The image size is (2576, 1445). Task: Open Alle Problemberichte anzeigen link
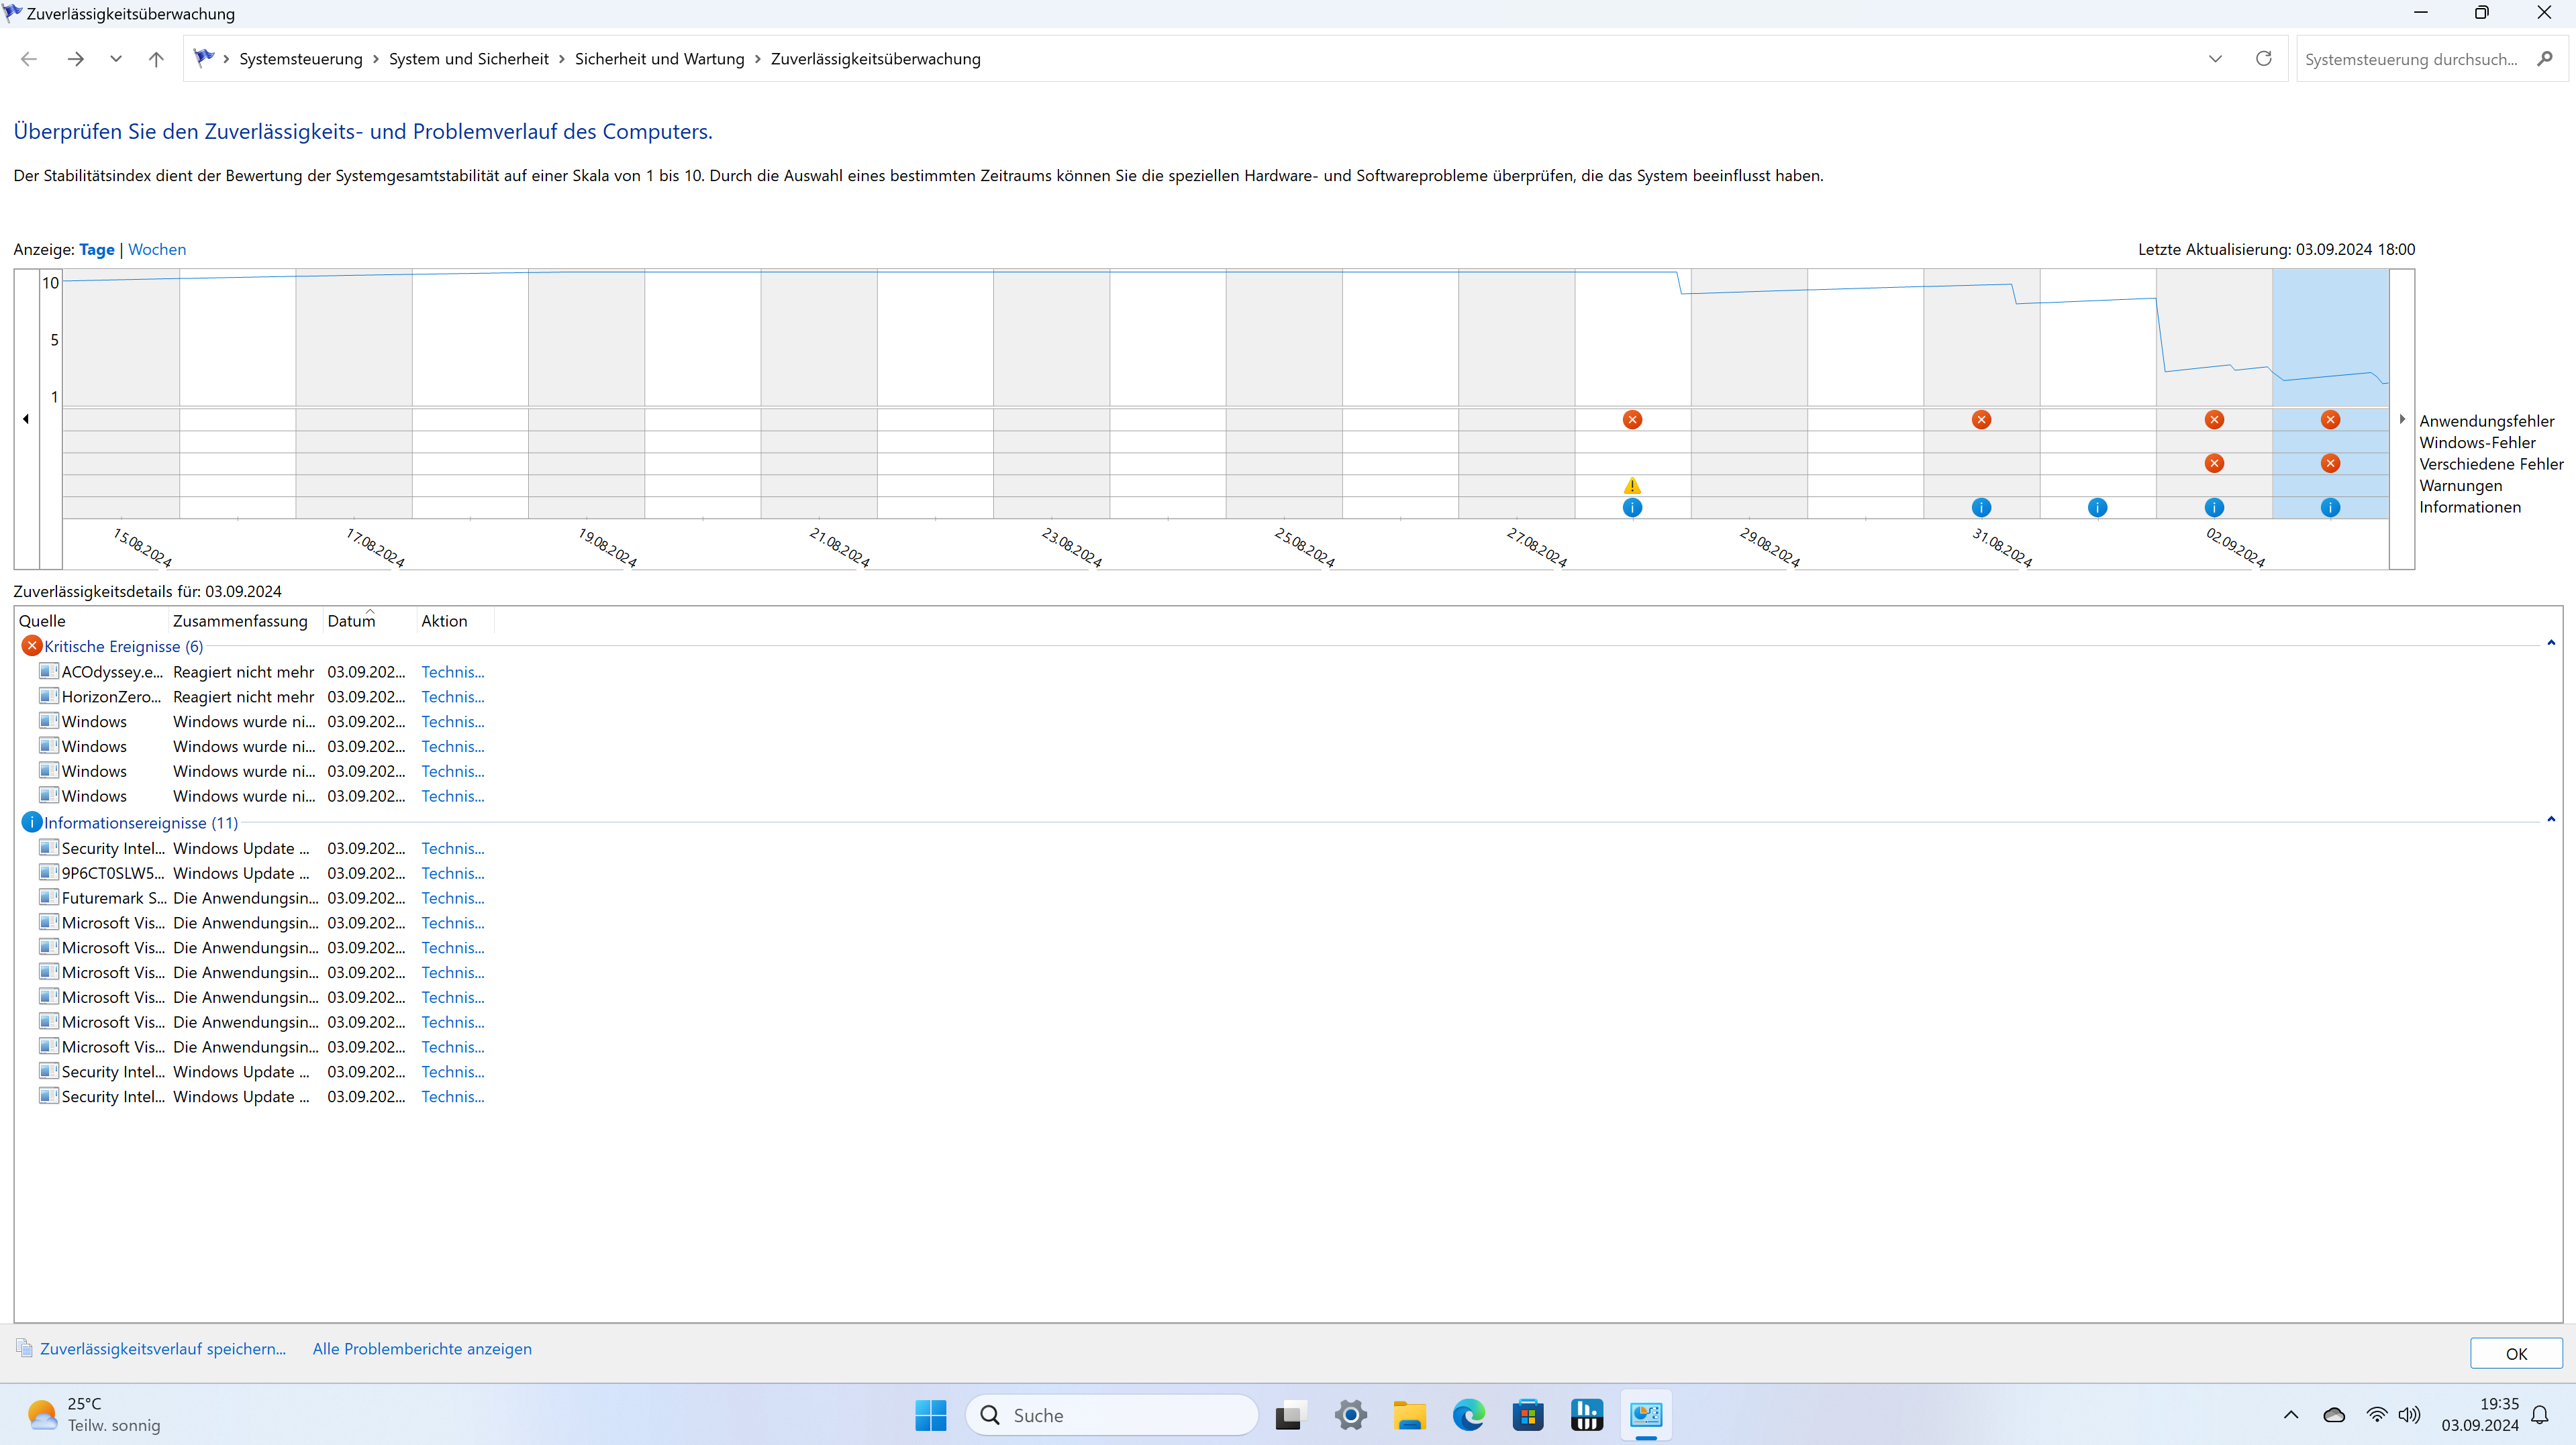click(422, 1349)
